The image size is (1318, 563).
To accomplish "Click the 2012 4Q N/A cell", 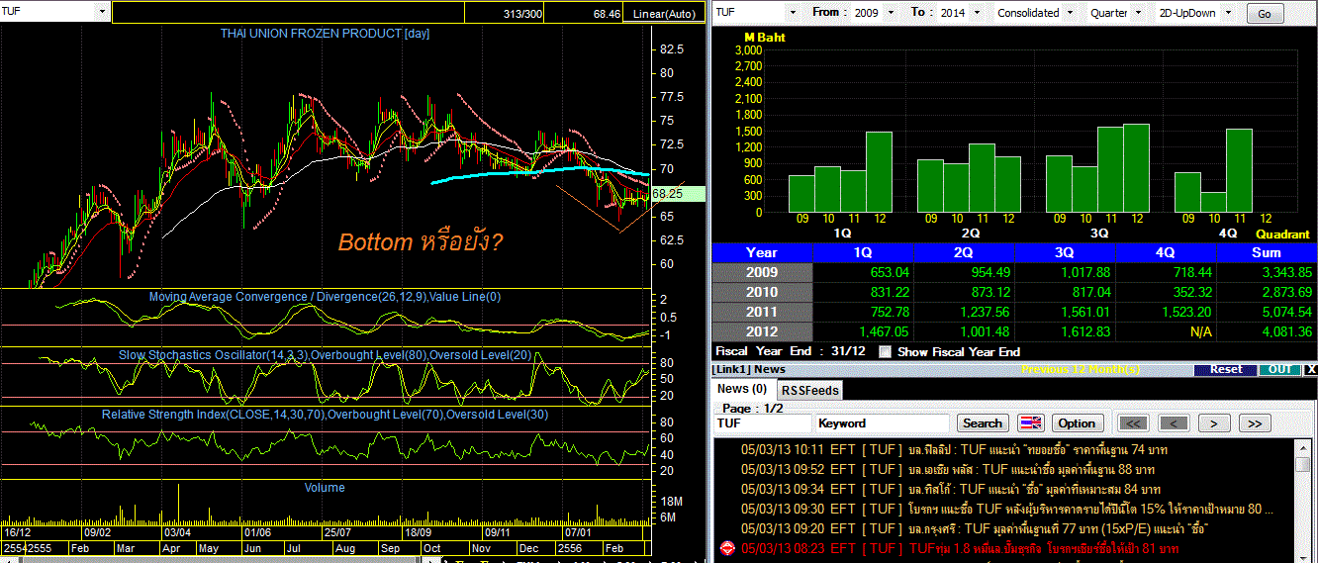I will coord(1166,331).
